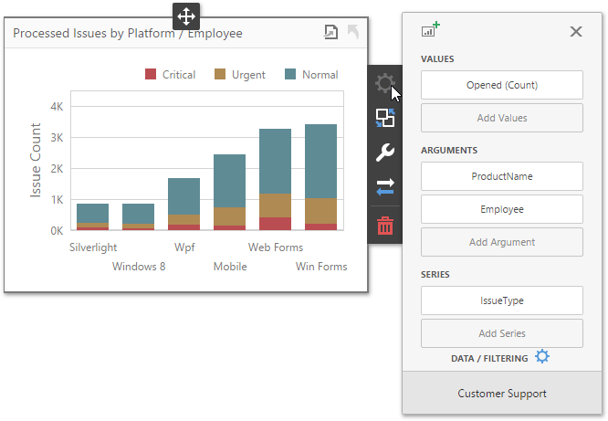Open the Bindings gear menu
The height and width of the screenshot is (421, 608).
384,85
